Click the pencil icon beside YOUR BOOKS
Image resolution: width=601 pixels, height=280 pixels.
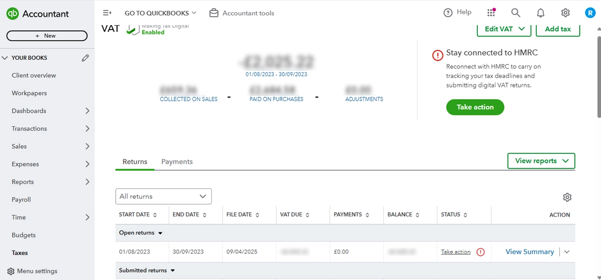pyautogui.click(x=85, y=57)
